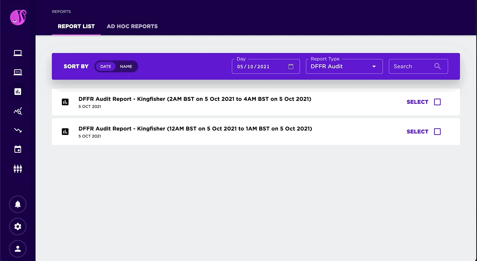This screenshot has width=477, height=261.
Task: Sort reports by NAME
Action: 126,66
